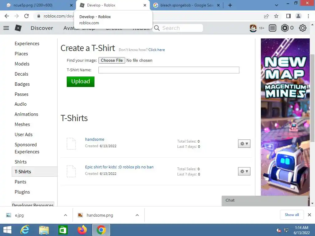Open the handsome T-shirt link

point(95,139)
